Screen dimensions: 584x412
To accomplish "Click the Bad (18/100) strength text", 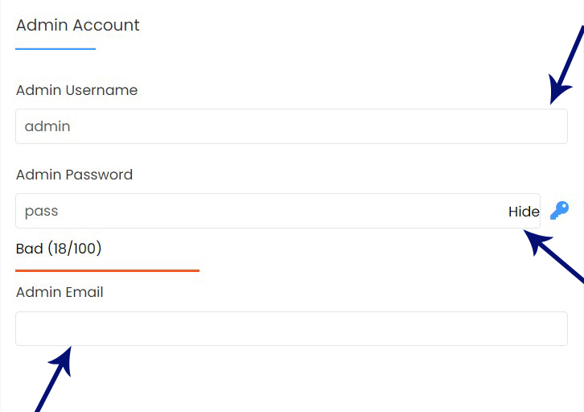I will point(59,249).
